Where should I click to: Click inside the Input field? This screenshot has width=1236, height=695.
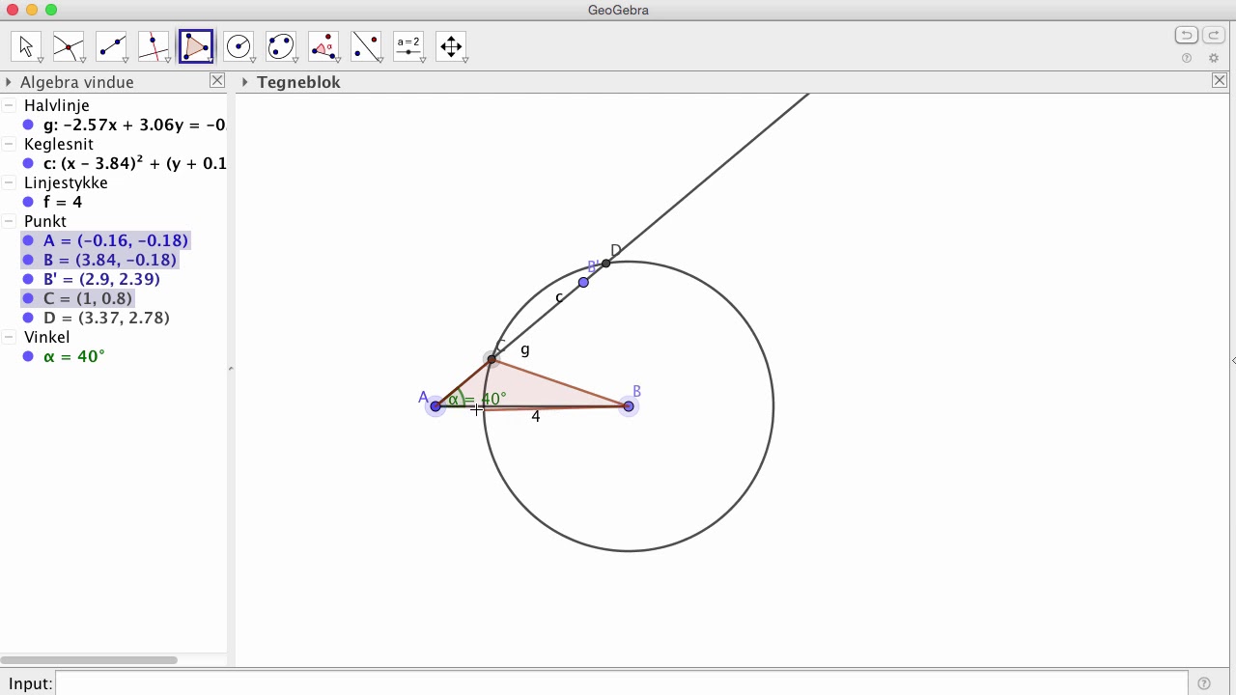[x=621, y=683]
